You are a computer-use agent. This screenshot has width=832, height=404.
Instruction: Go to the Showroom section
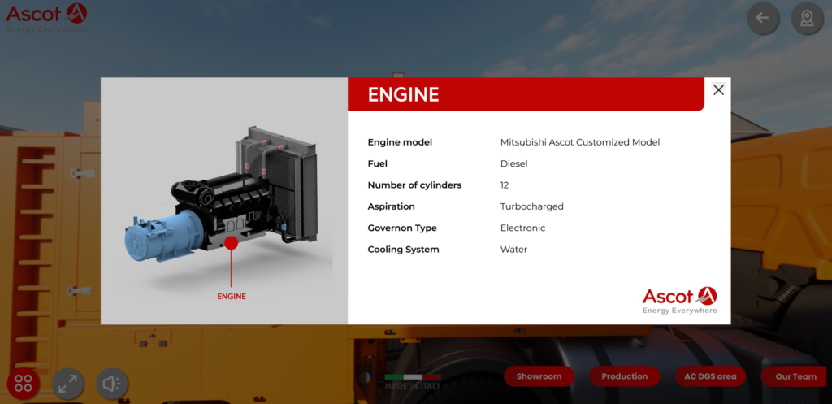(x=539, y=376)
